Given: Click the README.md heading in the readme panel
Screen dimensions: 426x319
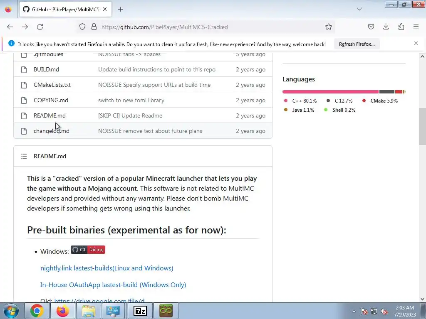Looking at the screenshot, I should click(50, 156).
